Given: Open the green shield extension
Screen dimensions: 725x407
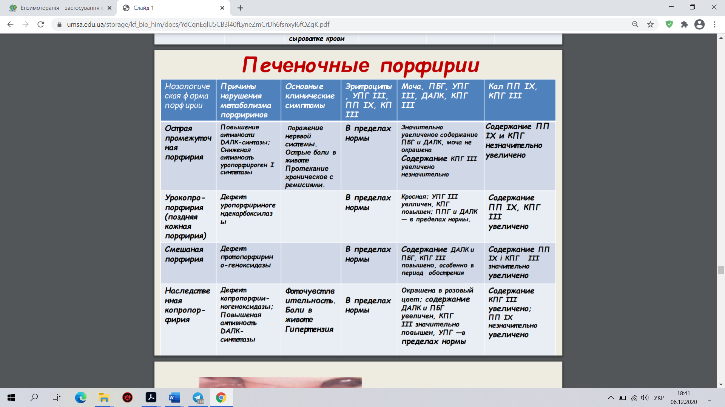Looking at the screenshot, I should tap(669, 24).
